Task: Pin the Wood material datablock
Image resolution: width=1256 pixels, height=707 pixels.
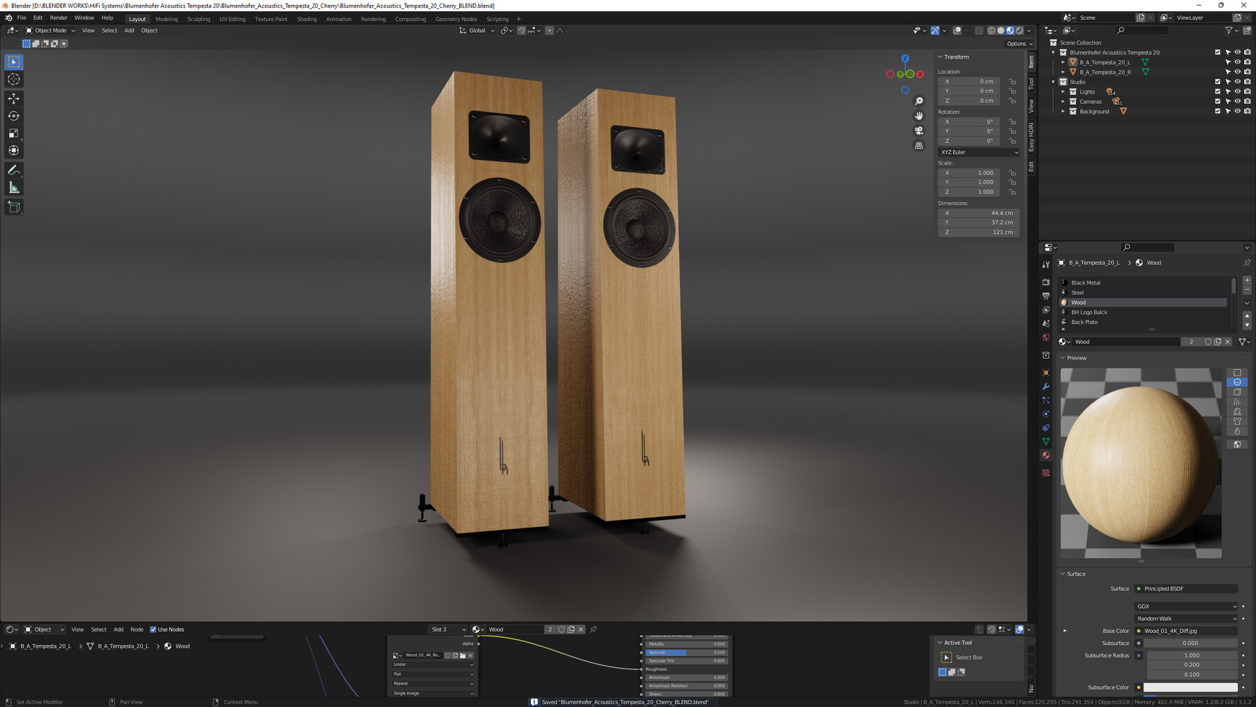Action: click(1248, 262)
